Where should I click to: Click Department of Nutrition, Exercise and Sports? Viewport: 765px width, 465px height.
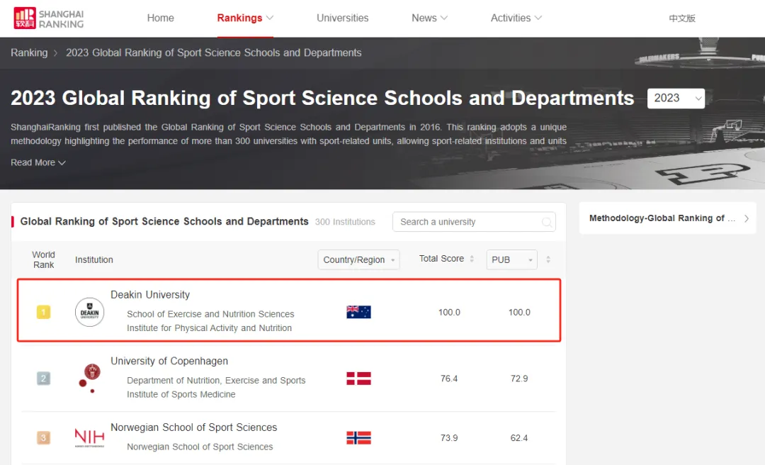(x=216, y=381)
